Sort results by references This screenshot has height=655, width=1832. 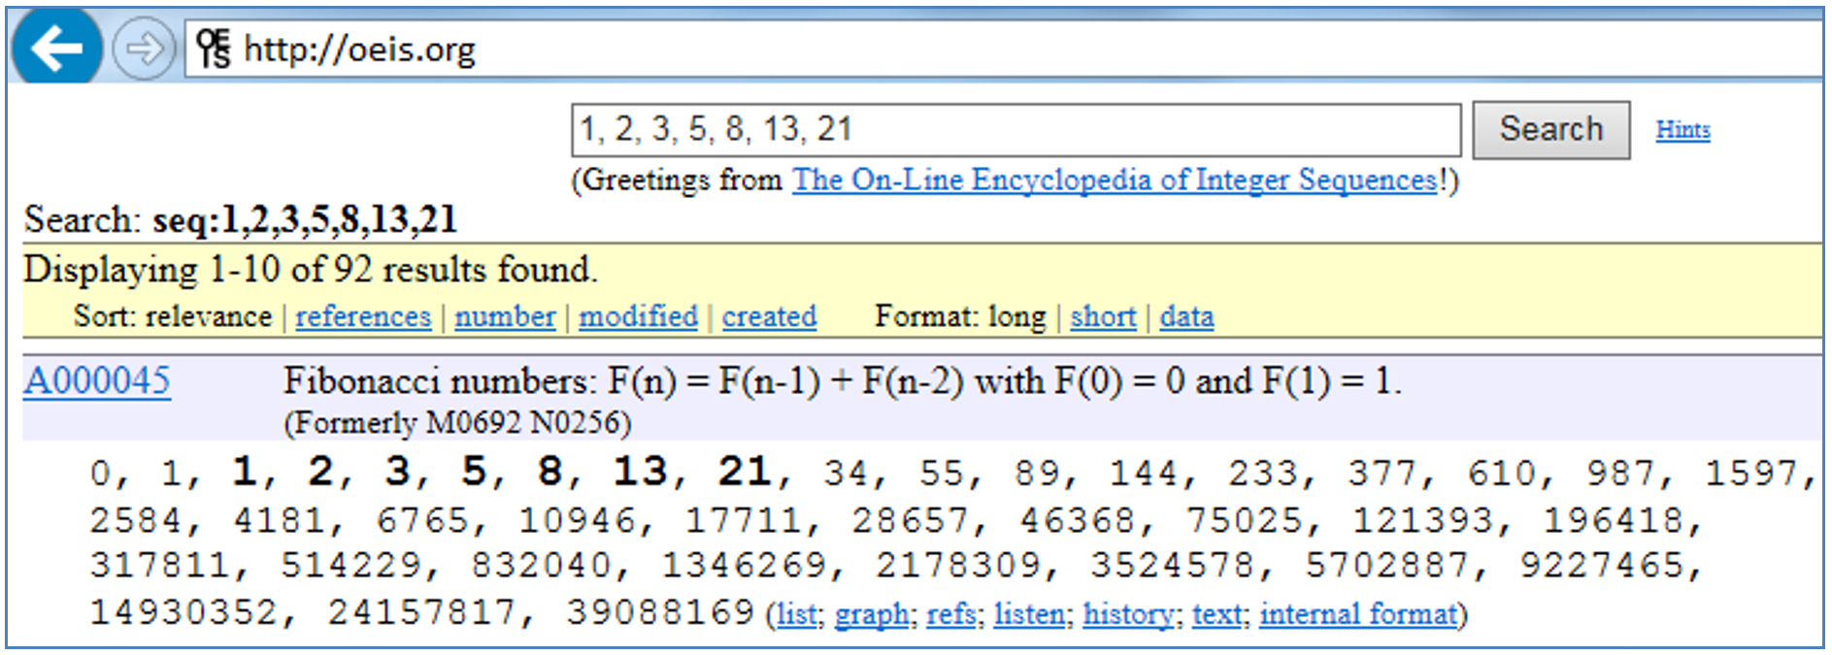tap(363, 316)
